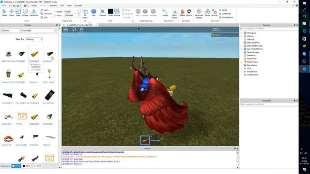The image size is (310, 174).
Task: Click the Anchor button
Action: tap(126, 17)
